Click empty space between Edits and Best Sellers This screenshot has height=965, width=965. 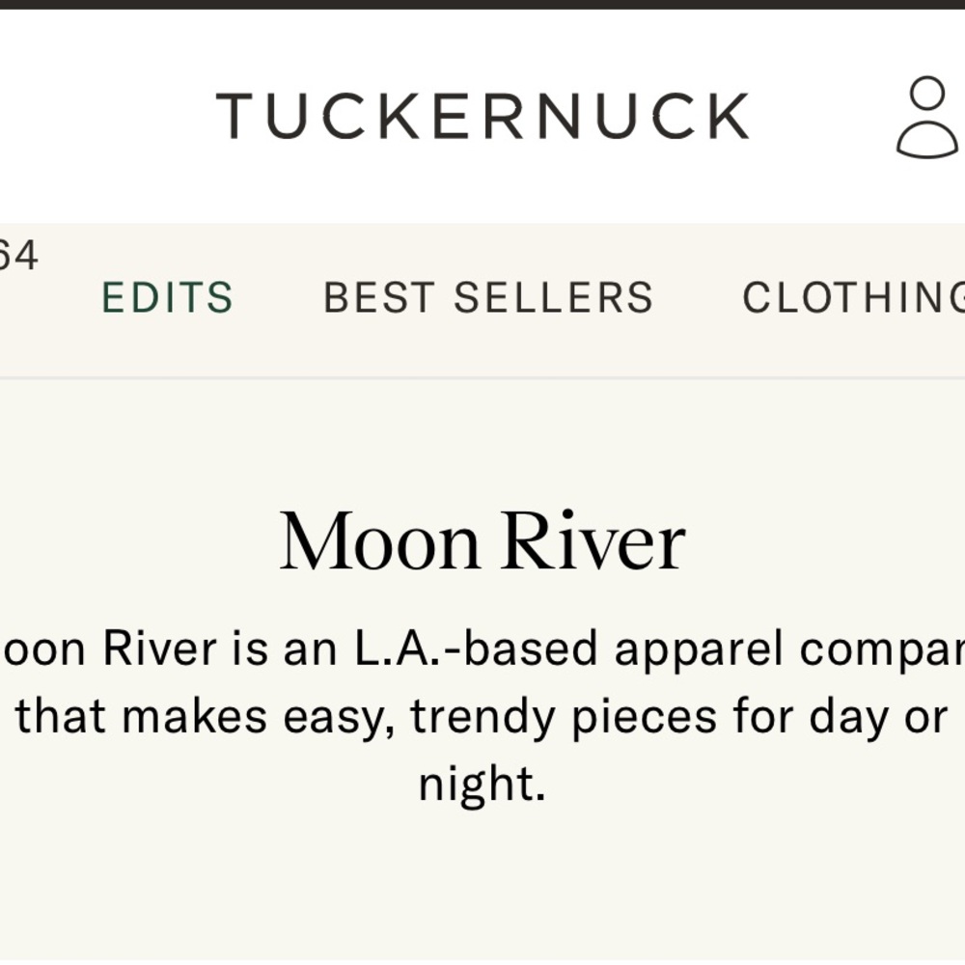(x=278, y=298)
